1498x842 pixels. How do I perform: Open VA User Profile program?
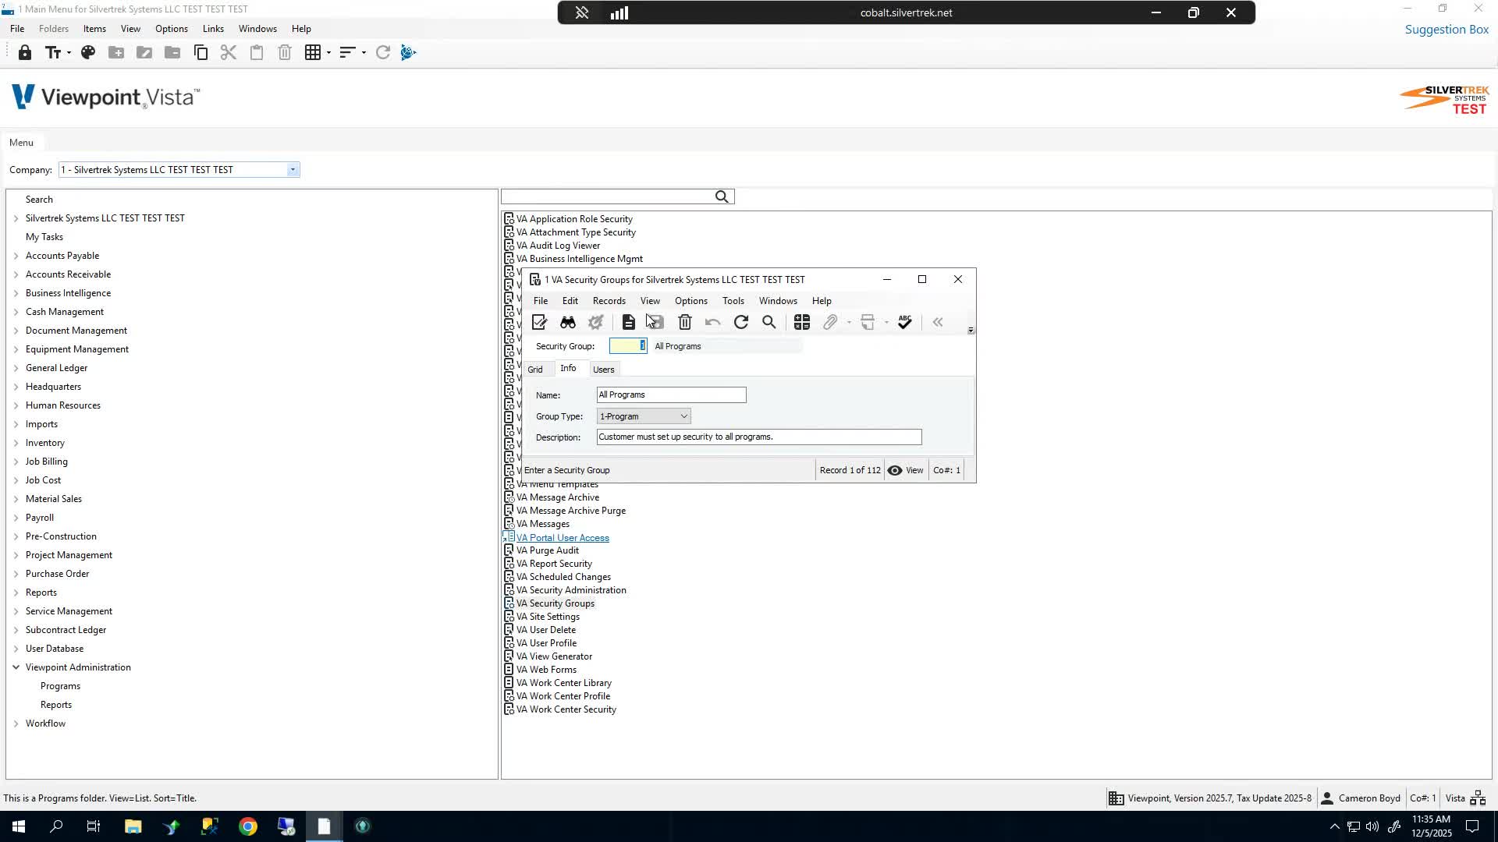[x=546, y=643]
